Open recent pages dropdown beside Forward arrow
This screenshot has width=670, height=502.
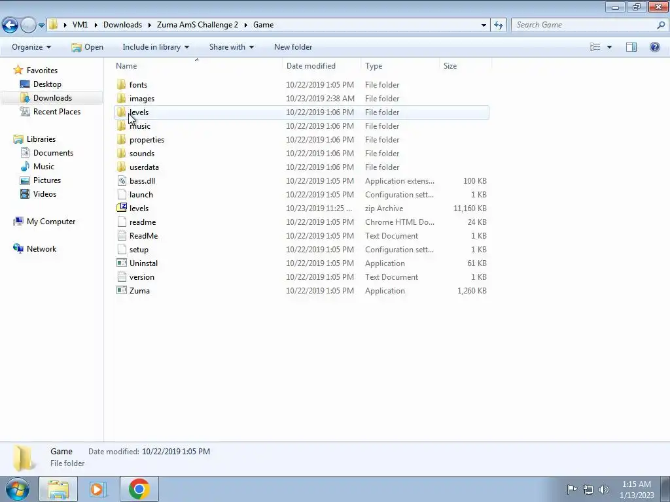click(41, 25)
